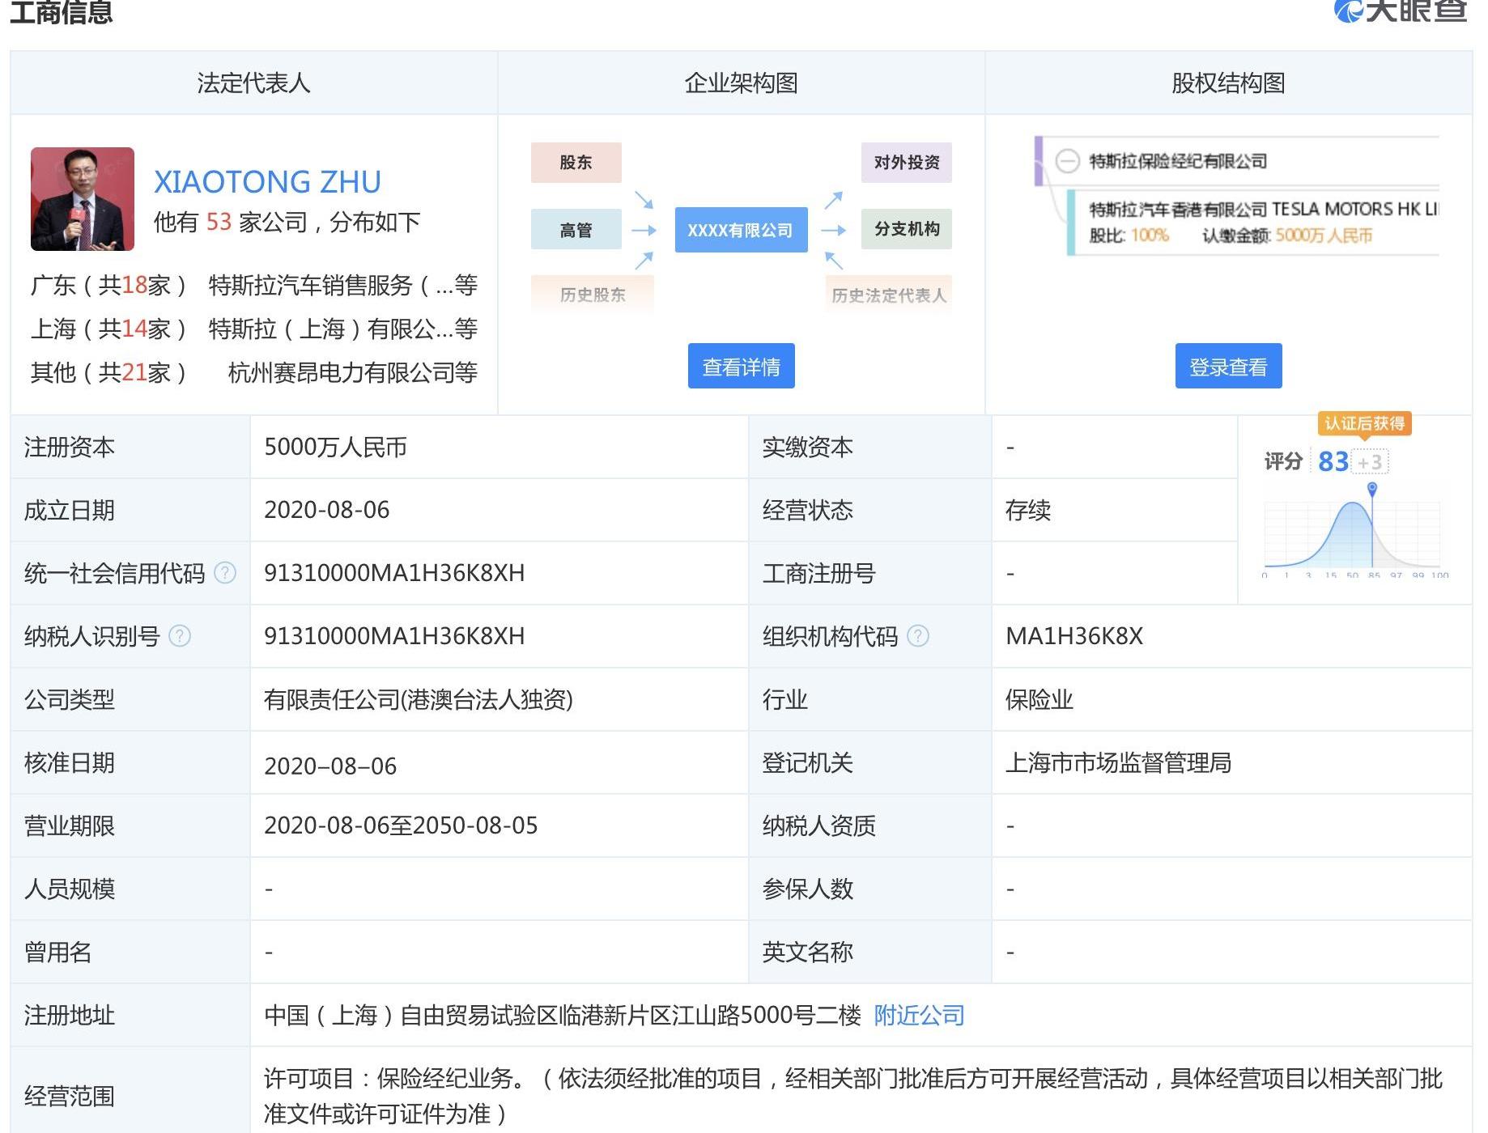1488x1133 pixels.
Task: Click 特斯拉汽车香港有限公司 shareholder entry
Action: 1263,209
